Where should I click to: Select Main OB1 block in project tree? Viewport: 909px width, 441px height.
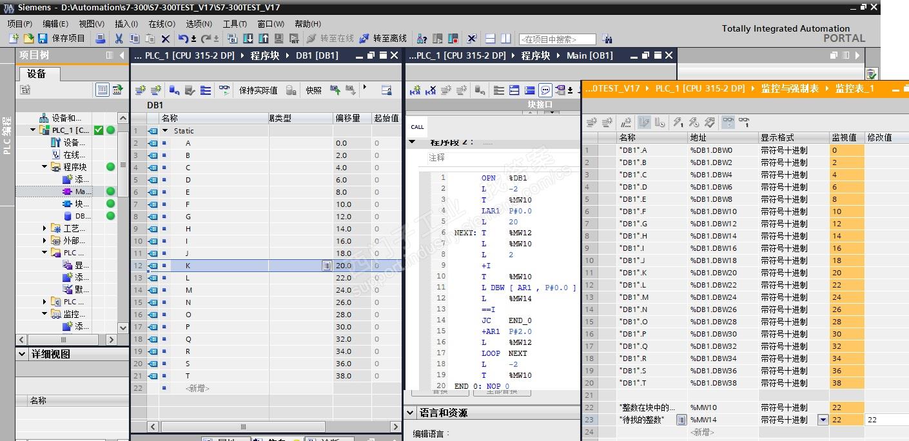(x=77, y=191)
